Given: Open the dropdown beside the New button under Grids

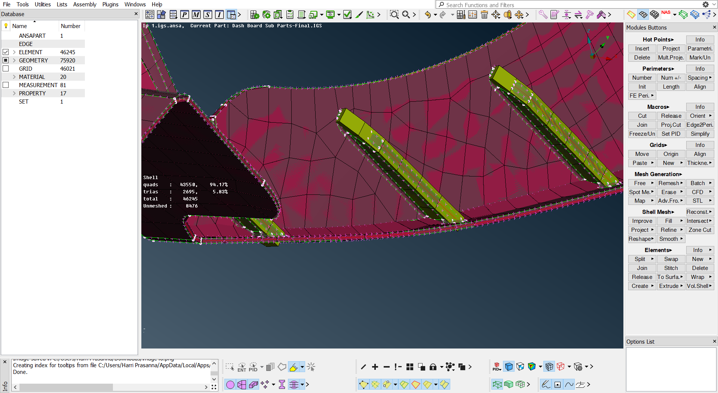Looking at the screenshot, I should 682,163.
